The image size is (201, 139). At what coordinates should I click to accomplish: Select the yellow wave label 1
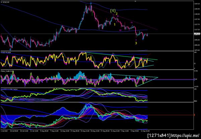tap(115, 24)
